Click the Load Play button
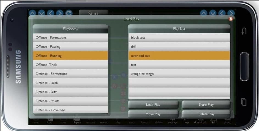Viewport: 259px width, 131px height. (x=153, y=105)
